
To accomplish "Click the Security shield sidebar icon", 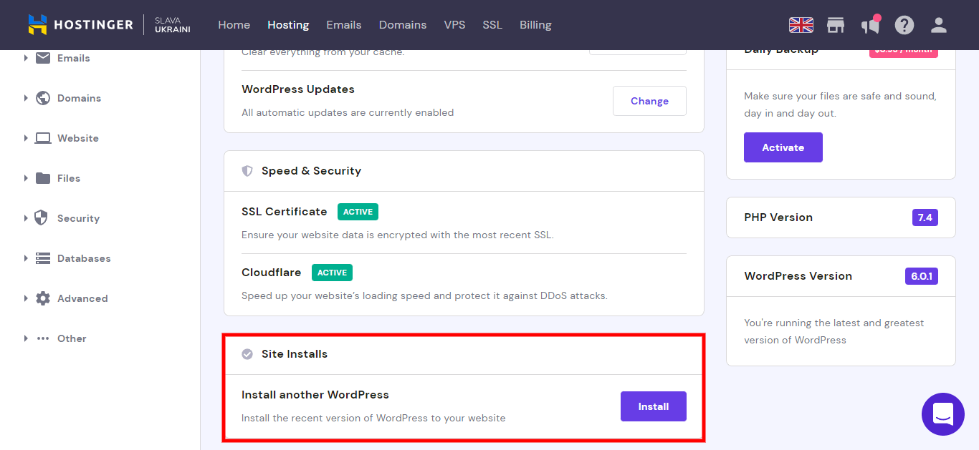I will click(42, 218).
